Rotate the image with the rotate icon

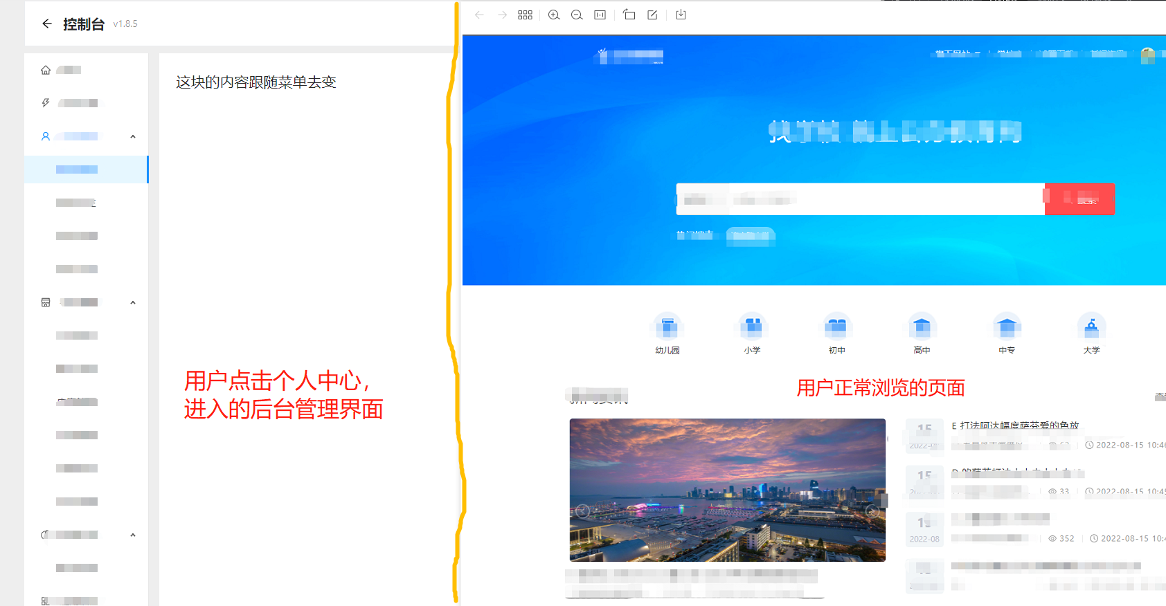tap(629, 15)
